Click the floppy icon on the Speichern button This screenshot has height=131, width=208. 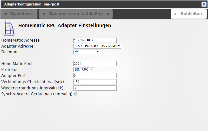pyautogui.click(x=6, y=14)
